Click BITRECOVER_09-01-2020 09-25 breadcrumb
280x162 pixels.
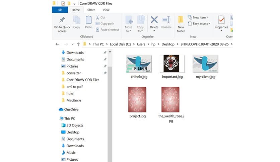tap(204, 44)
